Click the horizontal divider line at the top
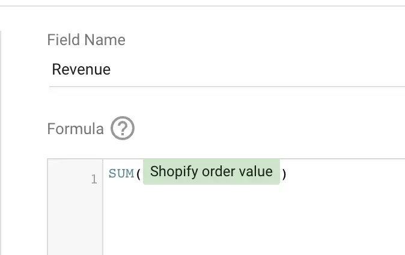The width and height of the screenshot is (405, 255). [202, 5]
